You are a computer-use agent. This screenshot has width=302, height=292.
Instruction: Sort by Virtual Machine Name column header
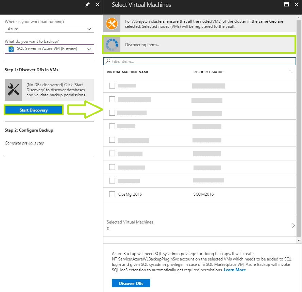(128, 72)
